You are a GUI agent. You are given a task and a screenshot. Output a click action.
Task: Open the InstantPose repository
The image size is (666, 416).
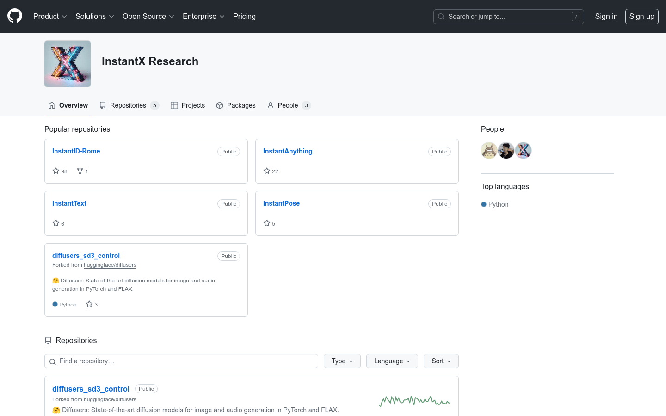tap(281, 203)
